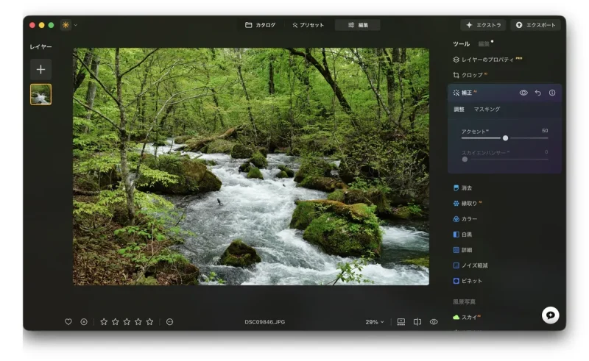This screenshot has width=589, height=361.
Task: Click the reset arrow in the 補正 panel
Action: tap(537, 93)
